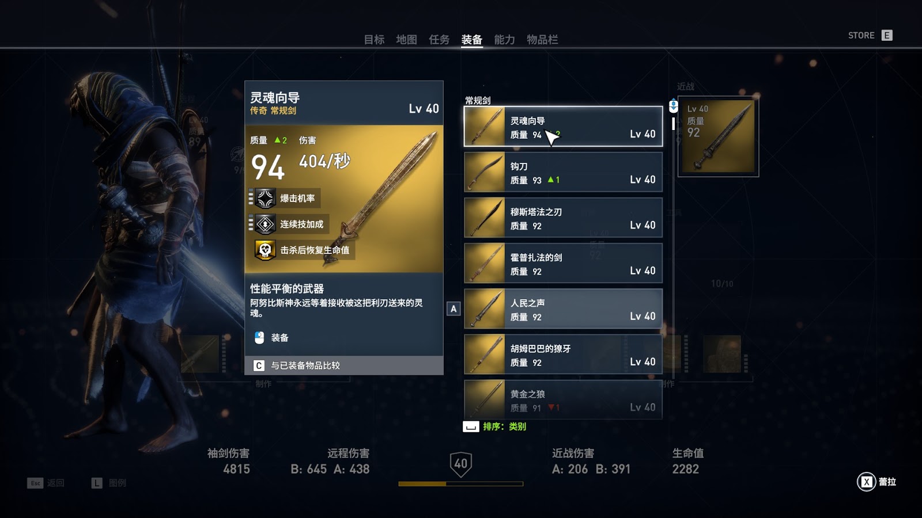This screenshot has height=518, width=922.
Task: Click the A key indicator badge
Action: [x=454, y=309]
